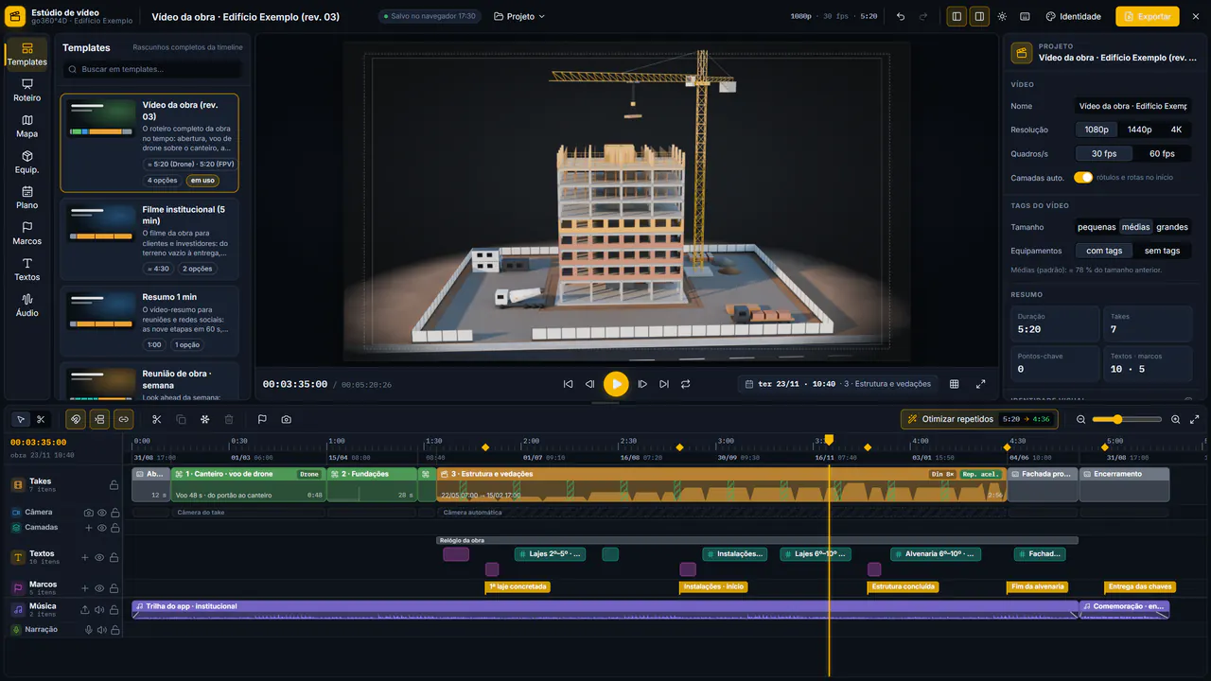The height and width of the screenshot is (681, 1211).
Task: Toggle loop playback
Action: (686, 384)
